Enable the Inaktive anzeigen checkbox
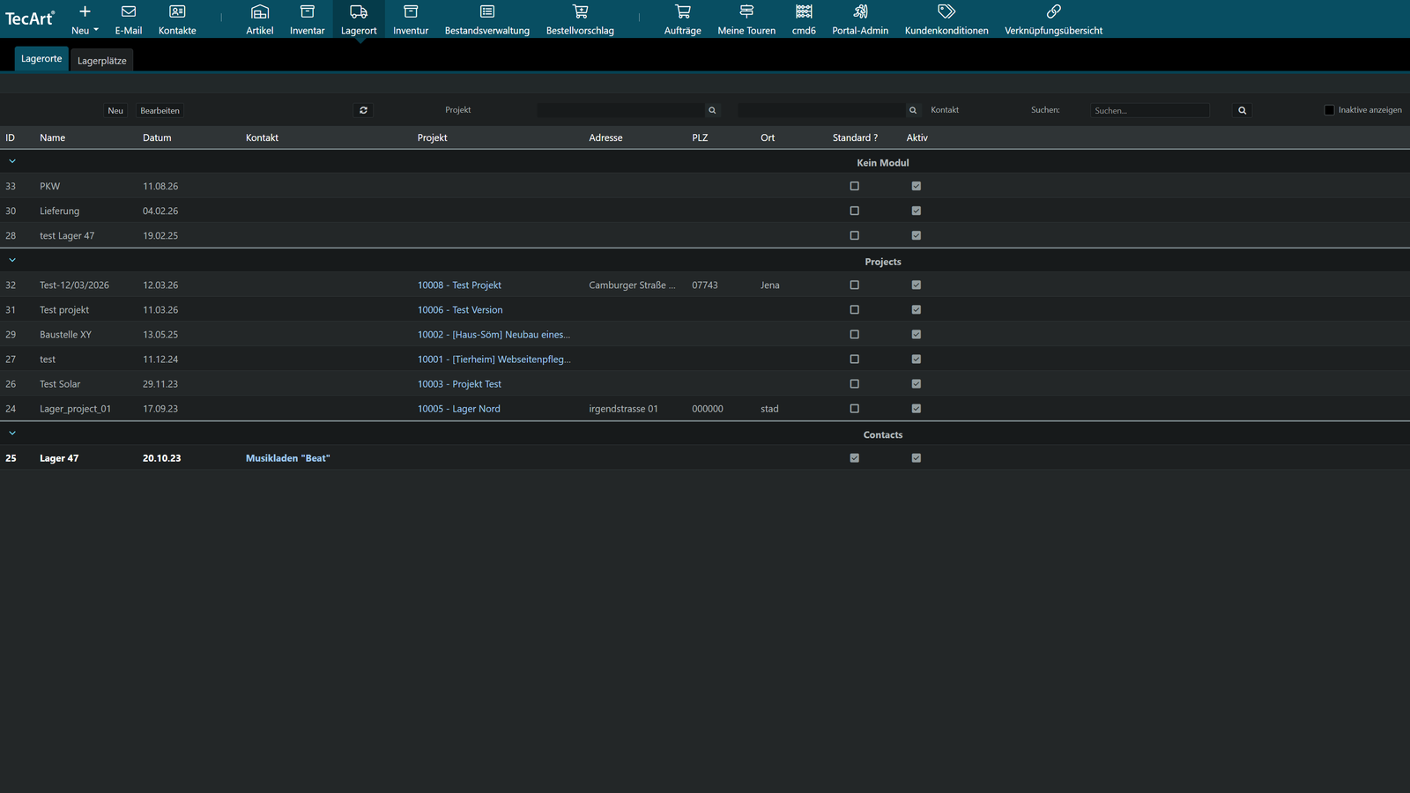Screen dimensions: 1410x793 coord(1329,110)
